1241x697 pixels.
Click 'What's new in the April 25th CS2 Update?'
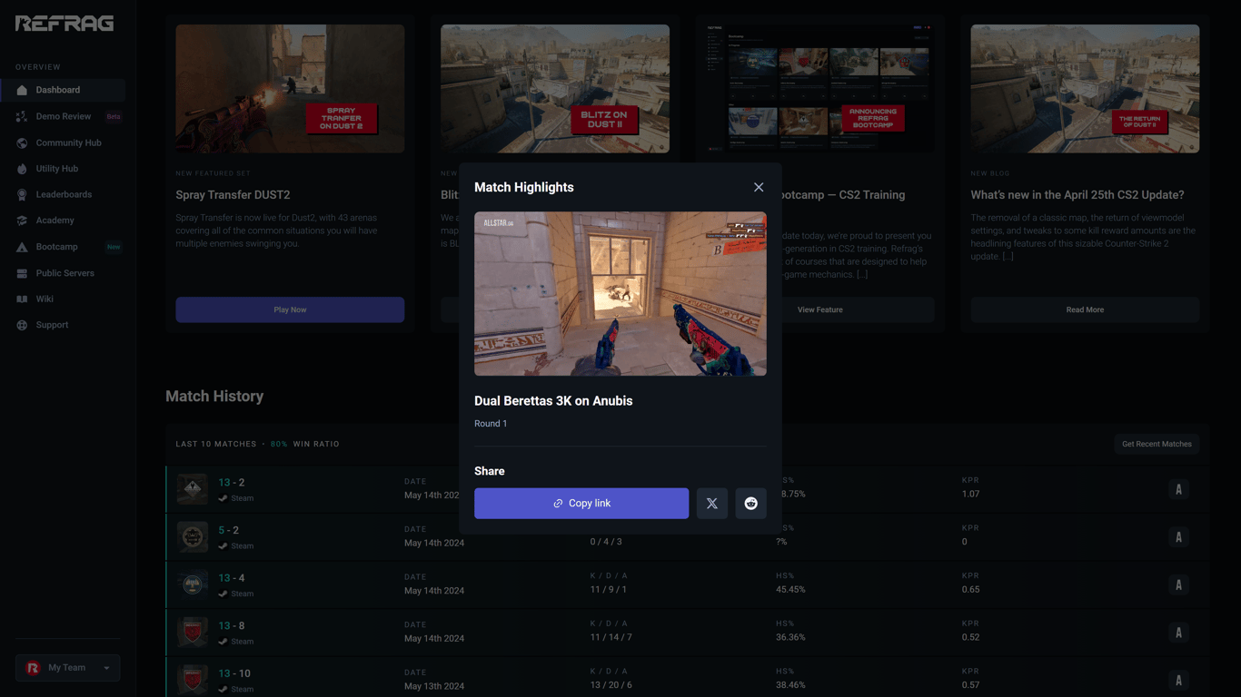pos(1077,195)
